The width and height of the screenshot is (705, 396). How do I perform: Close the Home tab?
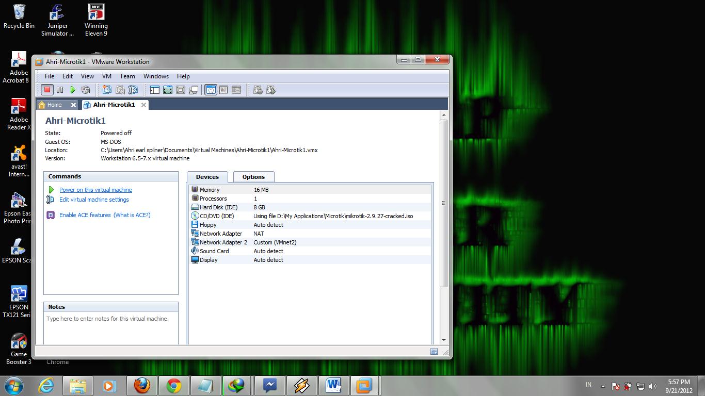73,105
